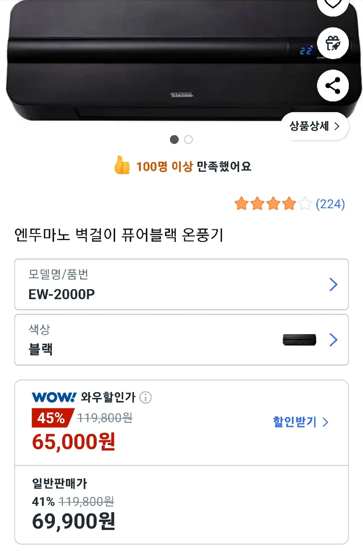
Task: Open the (224) reviews count link
Action: [330, 204]
